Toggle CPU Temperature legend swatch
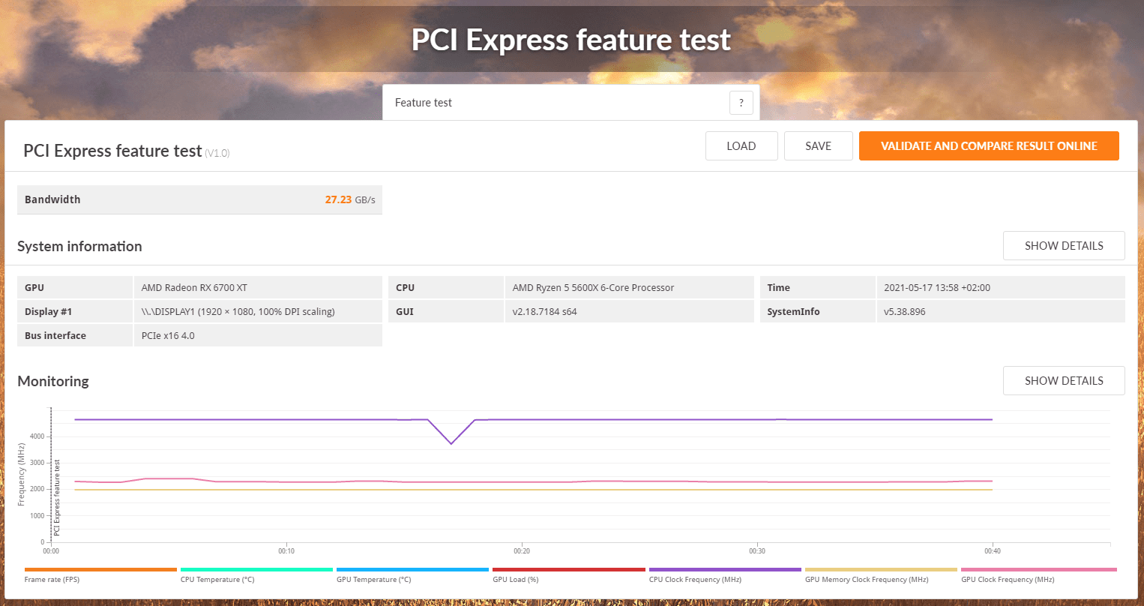The width and height of the screenshot is (1144, 606). tap(256, 570)
